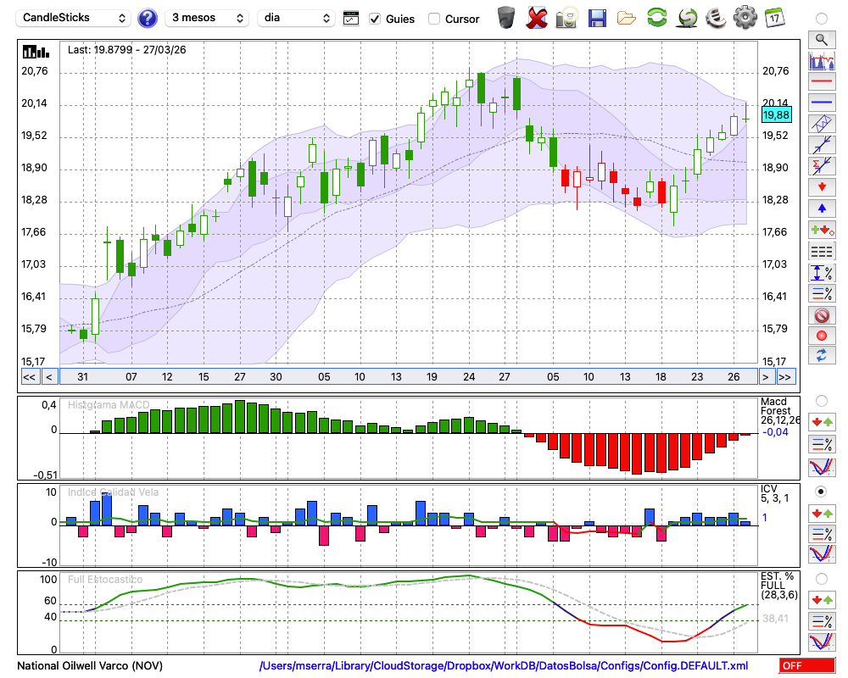Select the Full Estocastico panel radio button
This screenshot has width=848, height=678.
pyautogui.click(x=822, y=579)
